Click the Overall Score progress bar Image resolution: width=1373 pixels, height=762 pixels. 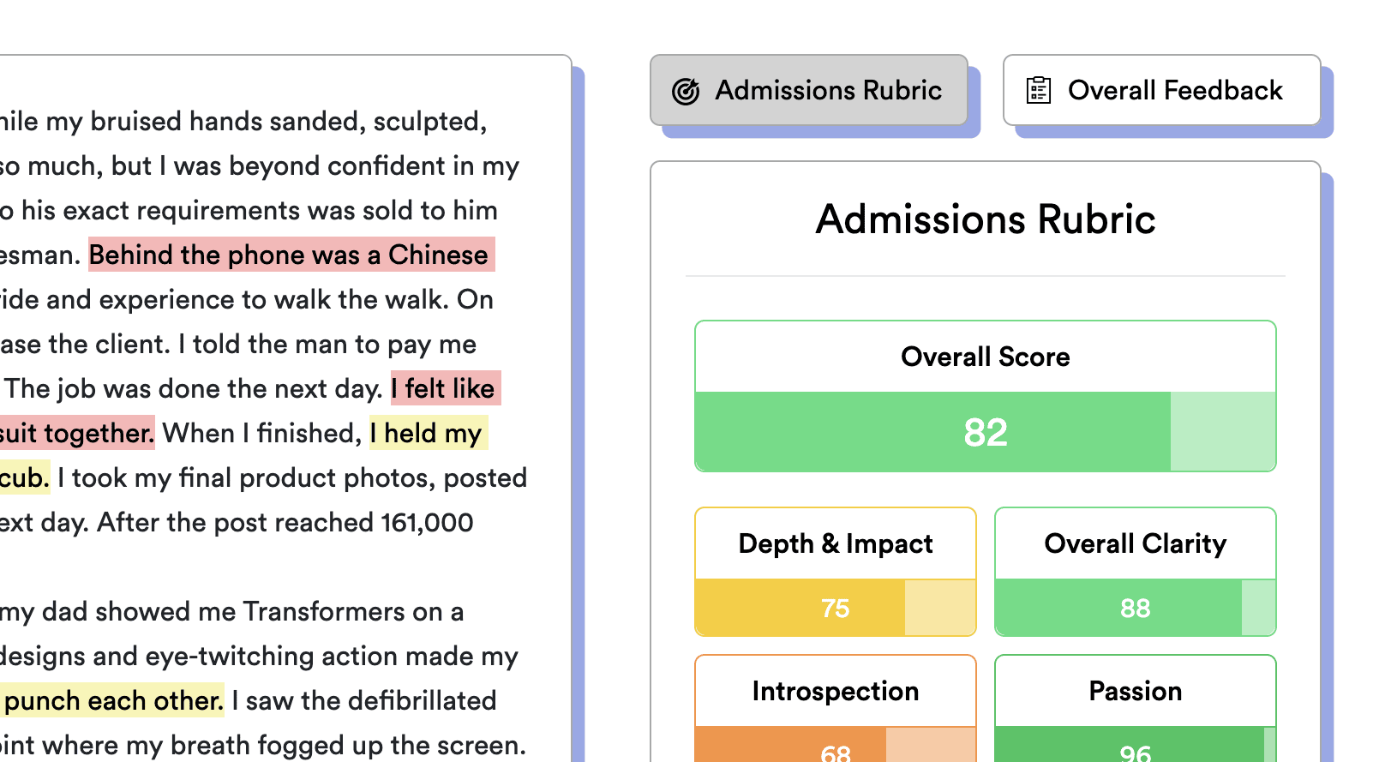[x=984, y=432]
